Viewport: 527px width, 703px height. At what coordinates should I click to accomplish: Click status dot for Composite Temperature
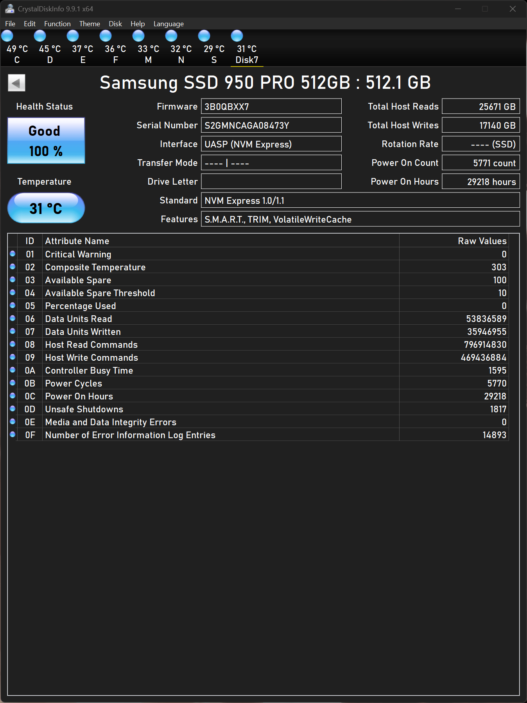[13, 266]
